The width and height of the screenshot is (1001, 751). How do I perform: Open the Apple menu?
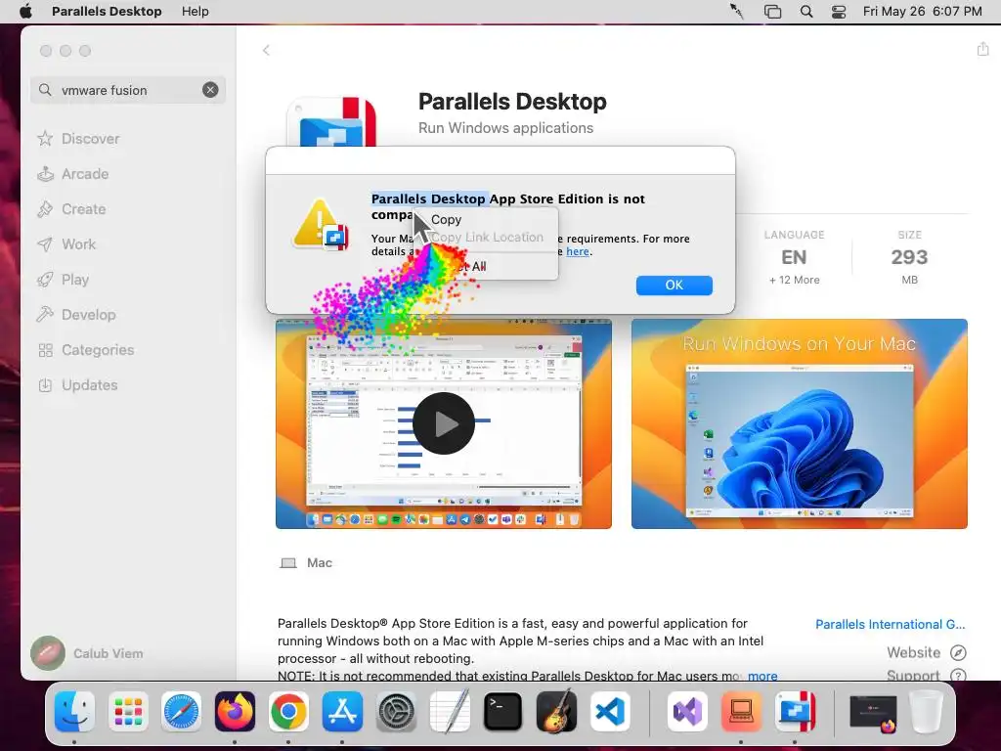[x=25, y=12]
